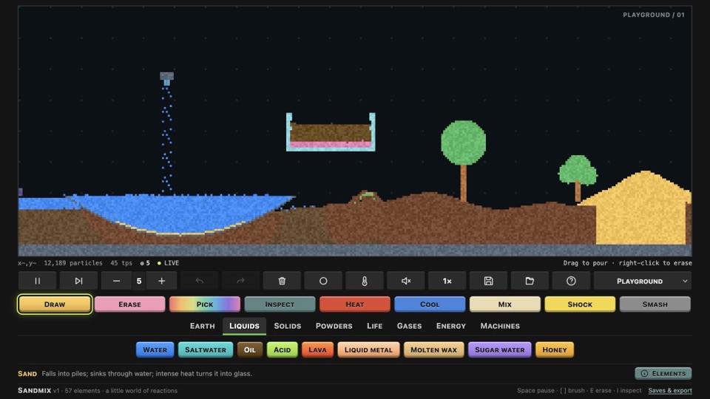Screen dimensions: 710x399
Task: Open the Playground scene dropdown
Action: [643, 281]
